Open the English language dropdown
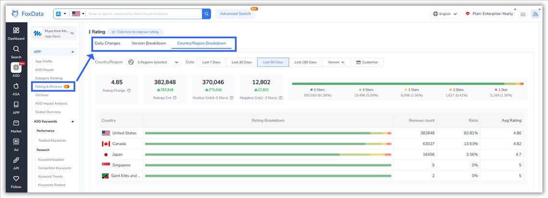548x198 pixels. 445,14
